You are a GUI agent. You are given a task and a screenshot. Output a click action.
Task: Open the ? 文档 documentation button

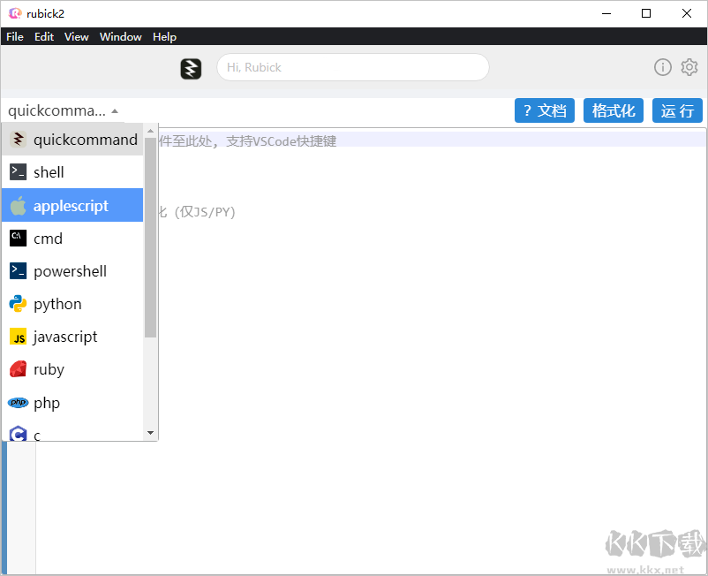click(x=545, y=110)
